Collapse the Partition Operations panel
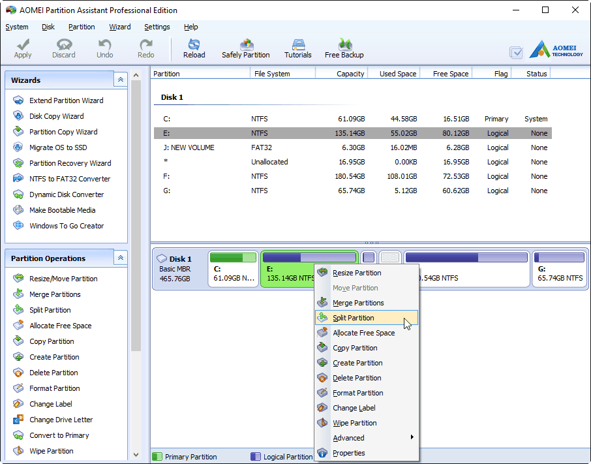 [121, 258]
